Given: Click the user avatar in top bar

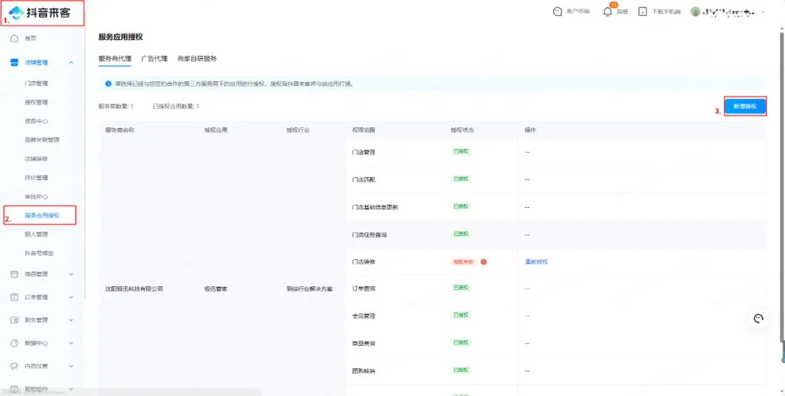Looking at the screenshot, I should (696, 12).
